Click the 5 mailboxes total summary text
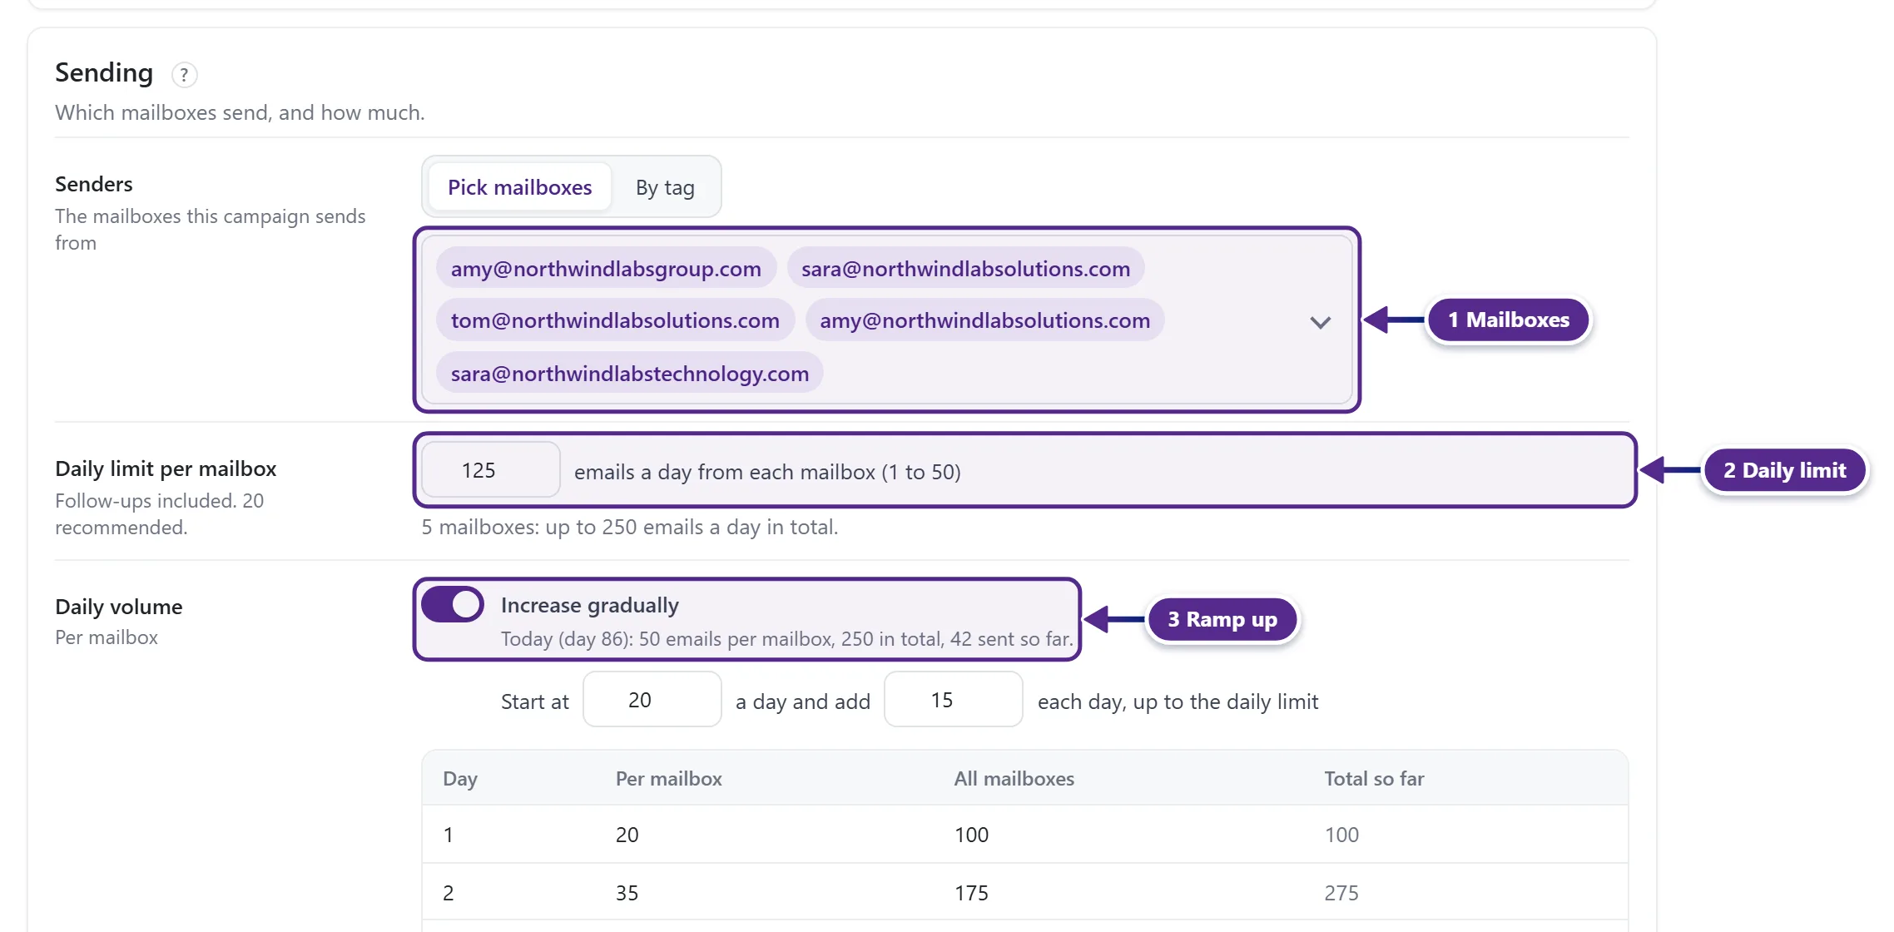 (x=630, y=527)
